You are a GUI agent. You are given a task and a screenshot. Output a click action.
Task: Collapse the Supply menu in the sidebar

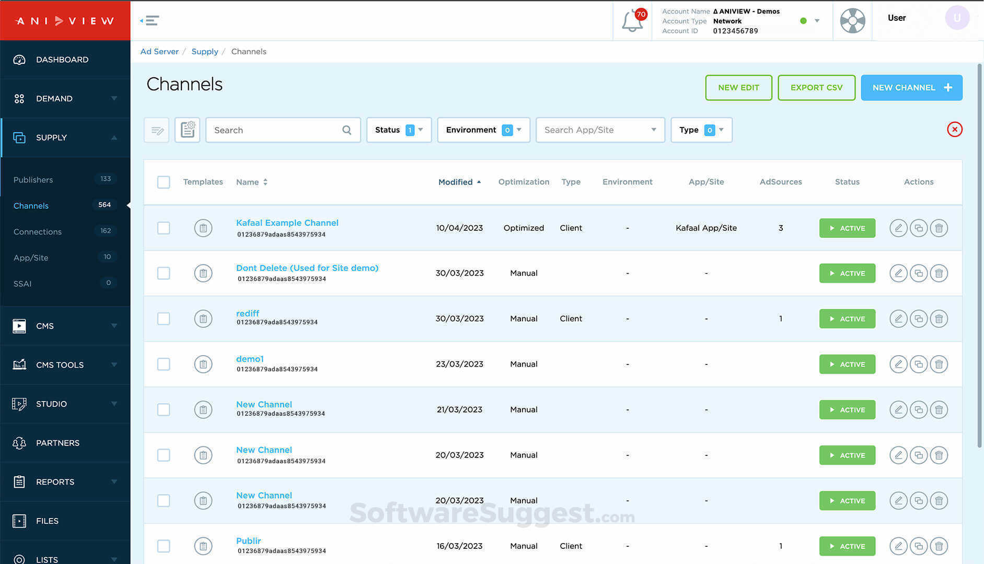[114, 137]
